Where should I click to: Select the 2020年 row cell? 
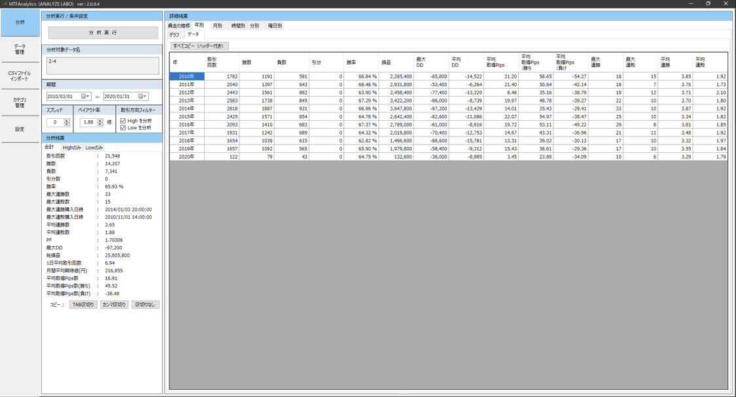click(187, 157)
